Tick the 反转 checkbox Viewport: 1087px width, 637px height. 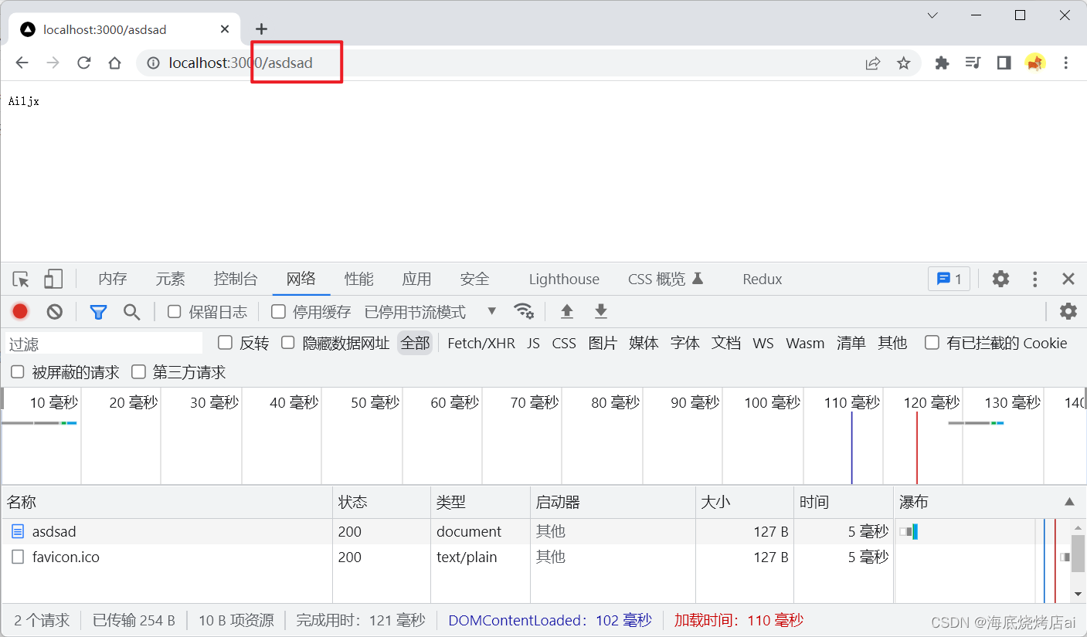coord(226,343)
